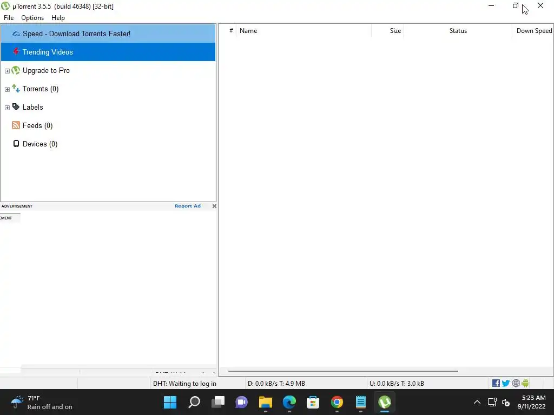The image size is (554, 415).
Task: Open Teams Chat on taskbar
Action: (x=242, y=402)
